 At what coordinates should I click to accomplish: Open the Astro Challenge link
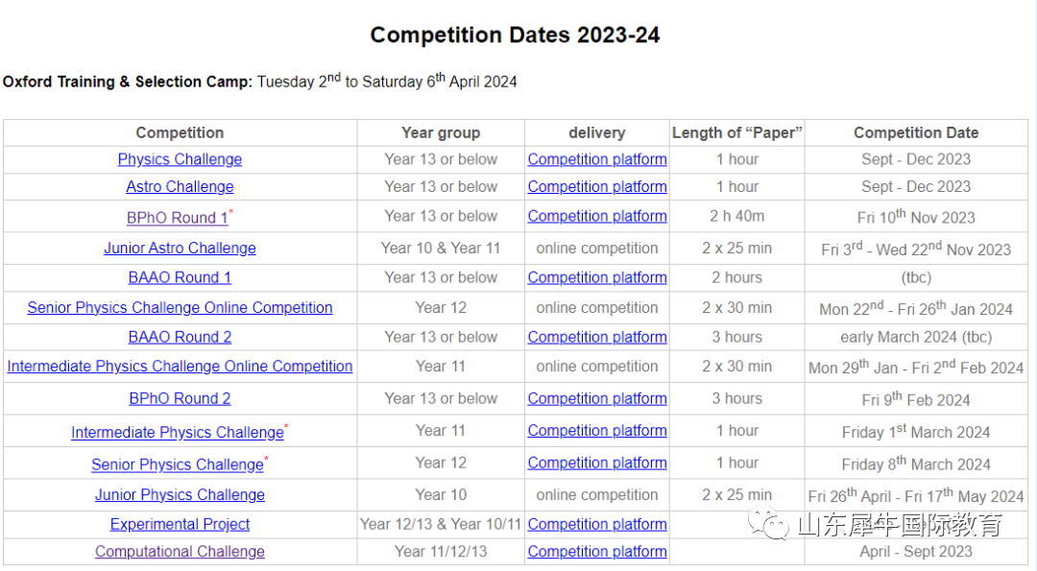coord(180,186)
